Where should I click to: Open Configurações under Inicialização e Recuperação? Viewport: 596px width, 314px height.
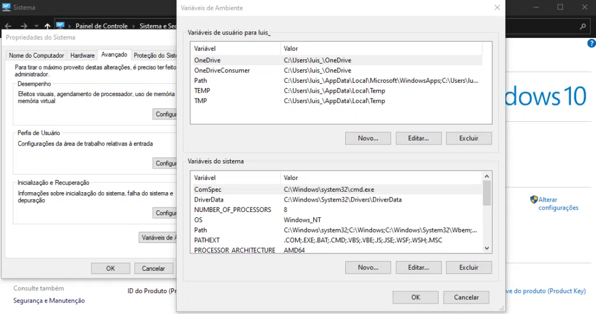pyautogui.click(x=165, y=213)
